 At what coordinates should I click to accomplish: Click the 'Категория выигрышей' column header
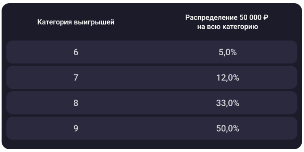[x=76, y=22]
